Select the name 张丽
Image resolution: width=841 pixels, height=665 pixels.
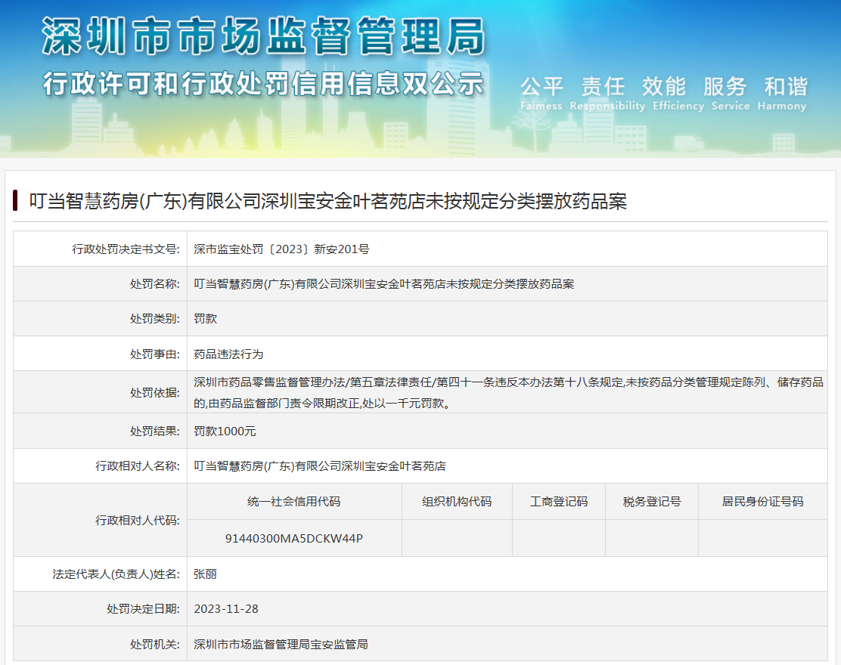pyautogui.click(x=206, y=574)
